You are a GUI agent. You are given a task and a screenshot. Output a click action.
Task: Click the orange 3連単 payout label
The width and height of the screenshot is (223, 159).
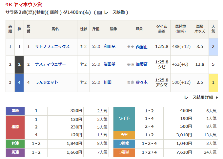(124, 152)
